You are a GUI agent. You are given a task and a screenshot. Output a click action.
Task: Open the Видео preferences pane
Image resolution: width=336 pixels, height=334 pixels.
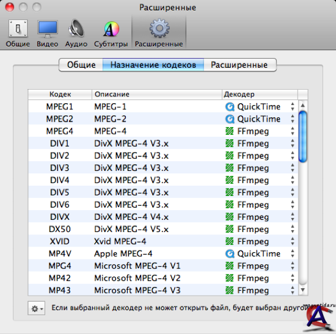[x=48, y=33]
